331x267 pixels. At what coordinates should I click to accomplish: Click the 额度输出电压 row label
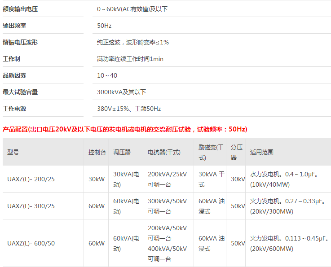21,9
